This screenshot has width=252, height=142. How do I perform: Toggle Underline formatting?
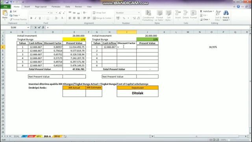click(40, 18)
